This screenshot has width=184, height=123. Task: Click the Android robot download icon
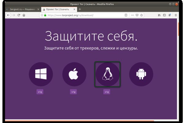[141, 74]
